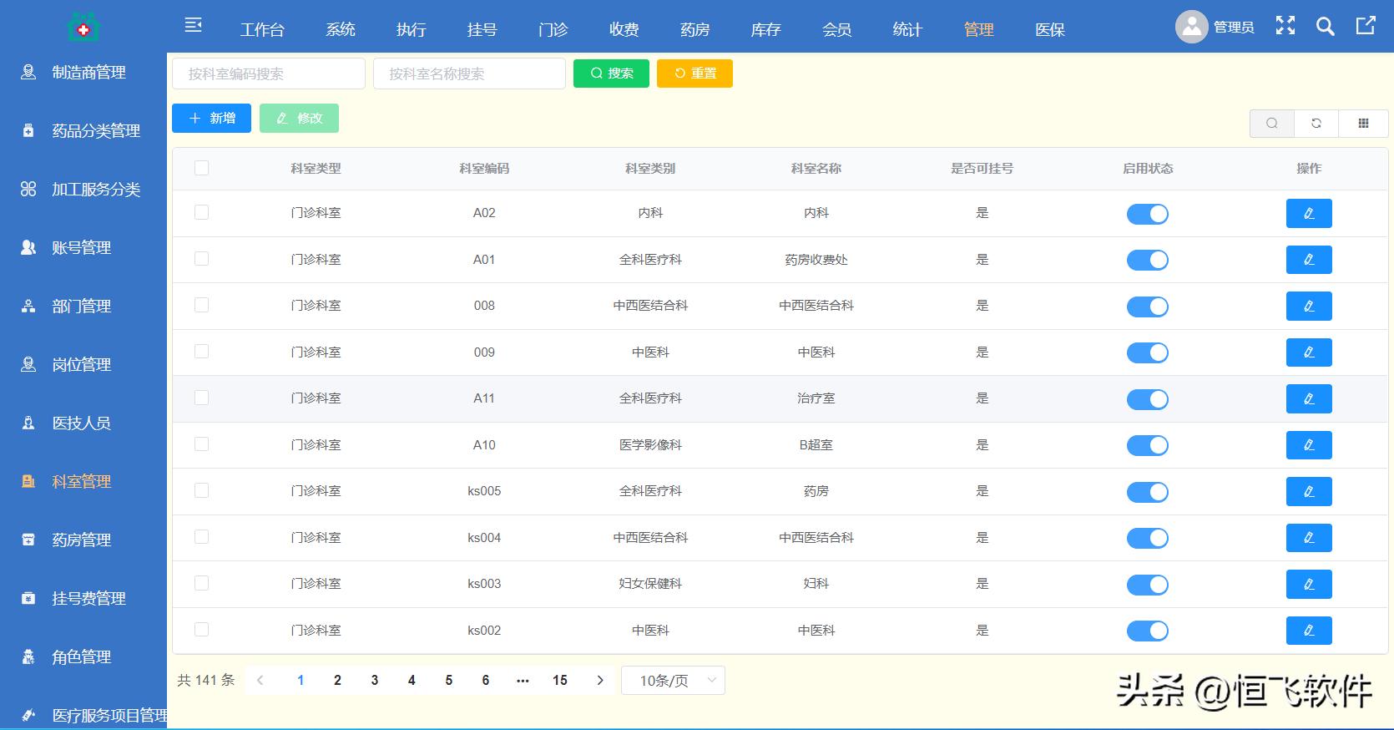
Task: Switch to 医保 top menu
Action: pos(1050,30)
